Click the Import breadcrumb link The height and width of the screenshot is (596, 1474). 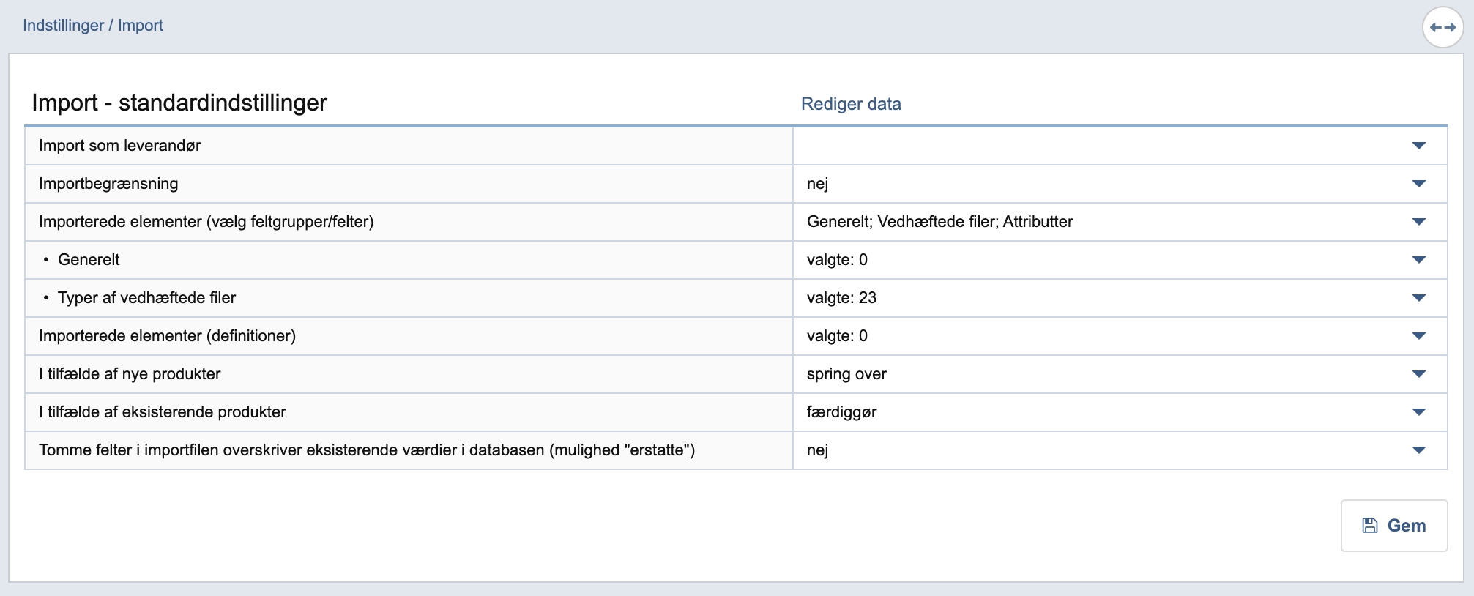tap(140, 26)
